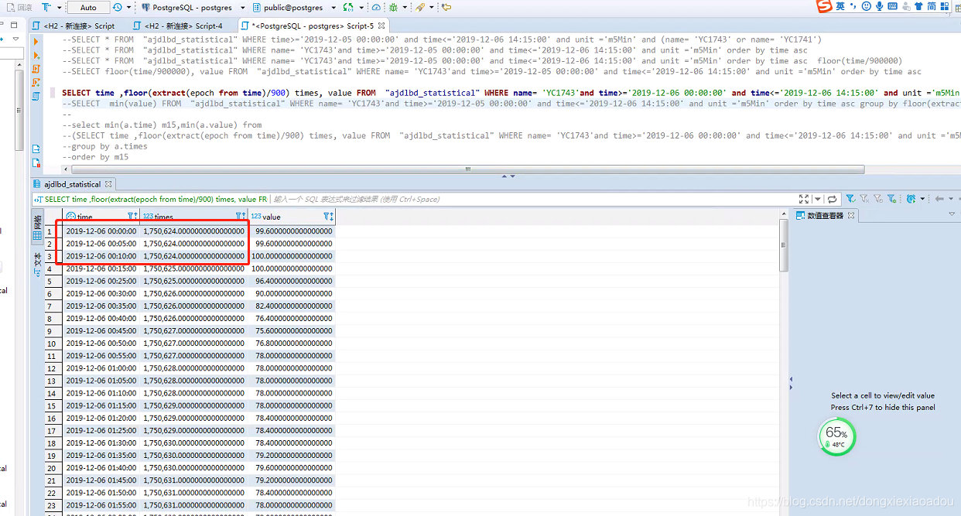The height and width of the screenshot is (516, 961).
Task: Click the expand filter panel icon
Action: (804, 199)
